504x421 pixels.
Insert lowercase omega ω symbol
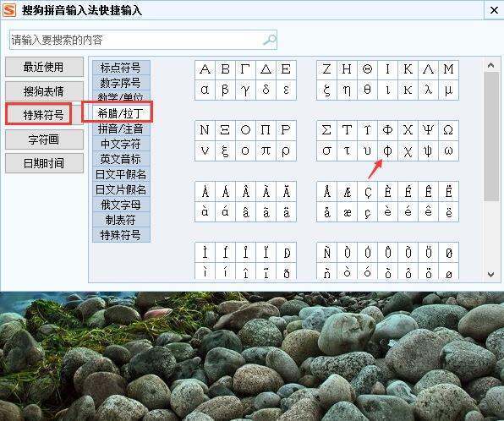pyautogui.click(x=448, y=150)
